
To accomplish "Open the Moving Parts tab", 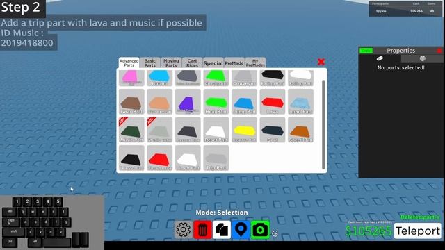I will pos(171,62).
